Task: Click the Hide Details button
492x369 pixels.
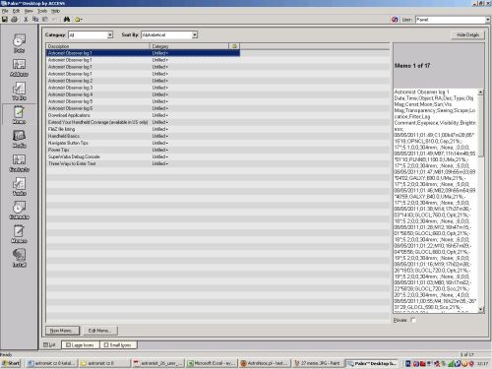Action: coord(467,34)
